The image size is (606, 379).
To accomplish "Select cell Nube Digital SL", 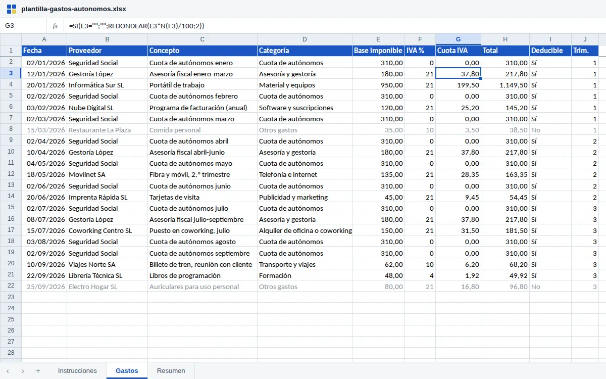I will click(108, 108).
